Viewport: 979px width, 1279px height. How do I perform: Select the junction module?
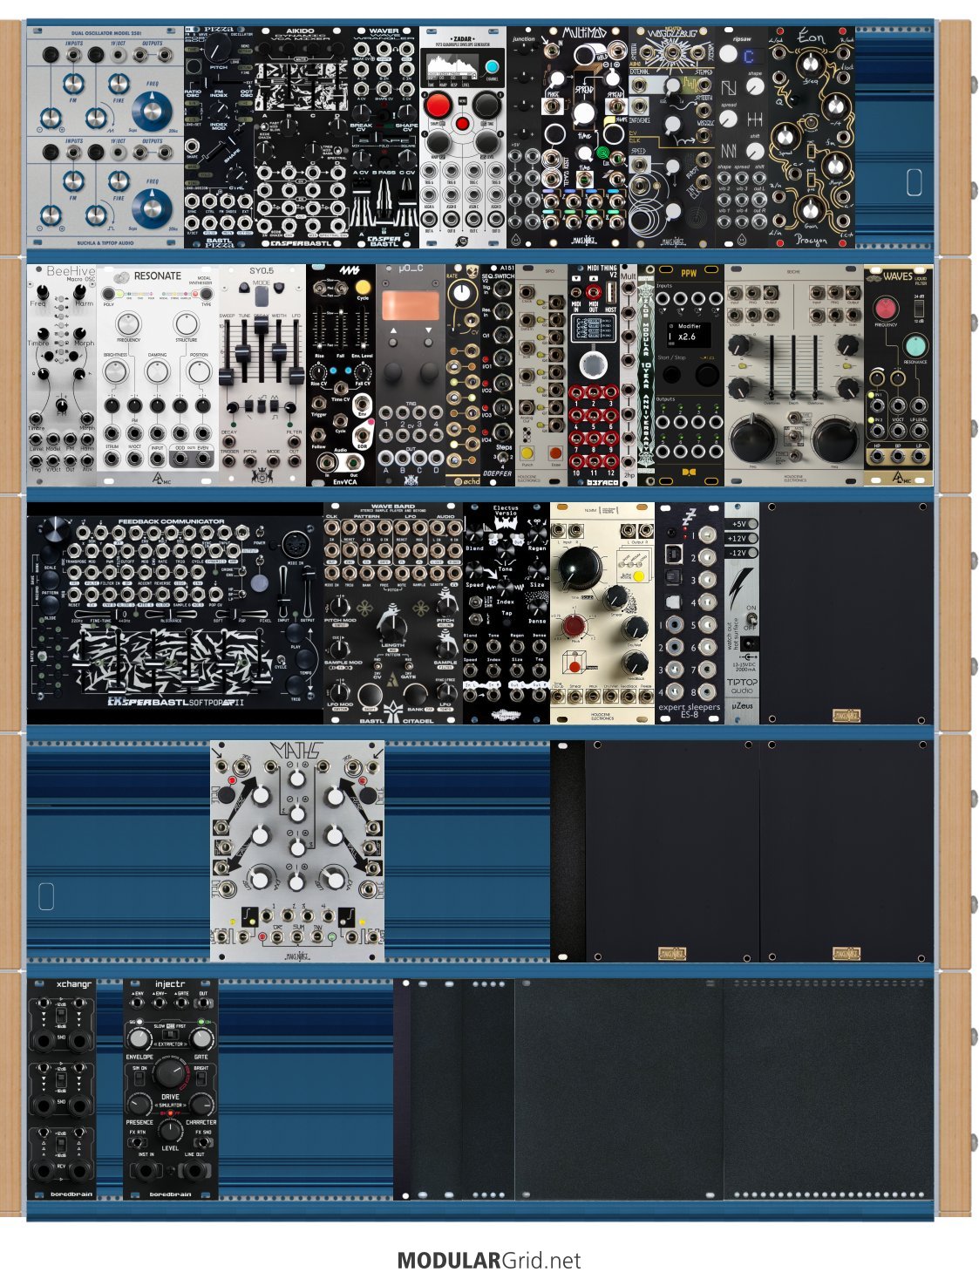pos(524,138)
